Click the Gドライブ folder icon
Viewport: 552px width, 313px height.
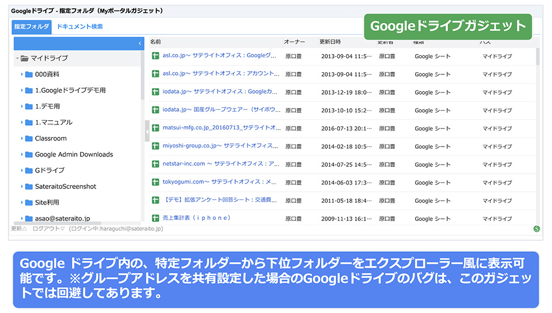tap(29, 170)
